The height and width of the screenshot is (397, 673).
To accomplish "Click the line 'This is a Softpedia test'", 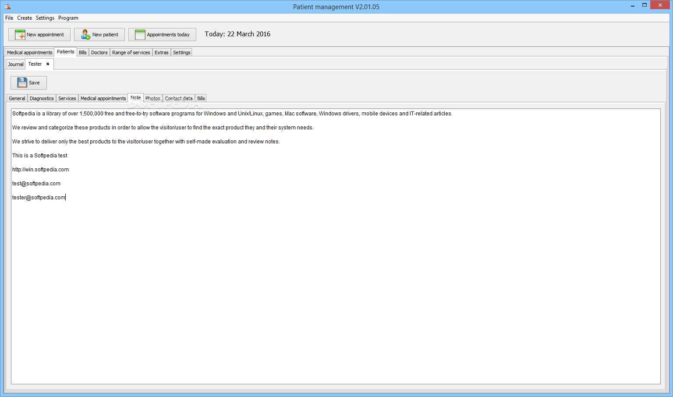I will [x=40, y=156].
